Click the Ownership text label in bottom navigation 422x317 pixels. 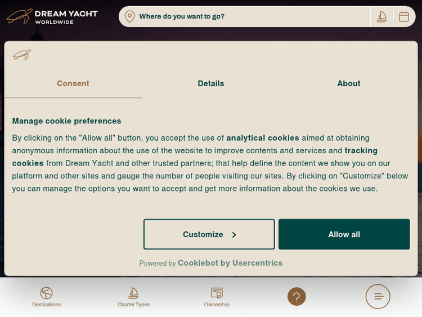coord(217,305)
